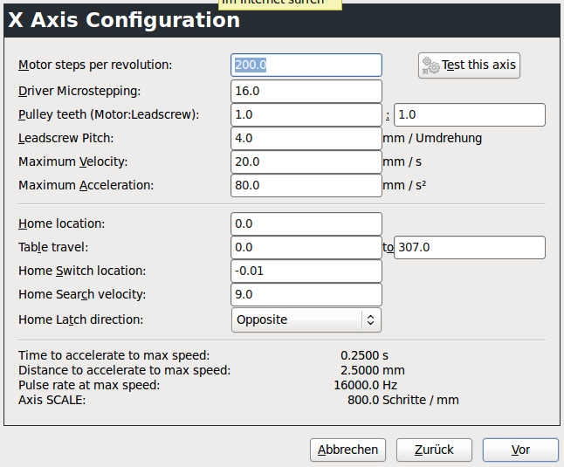This screenshot has height=467, width=564.
Task: Select the Table travel start field
Action: [306, 247]
